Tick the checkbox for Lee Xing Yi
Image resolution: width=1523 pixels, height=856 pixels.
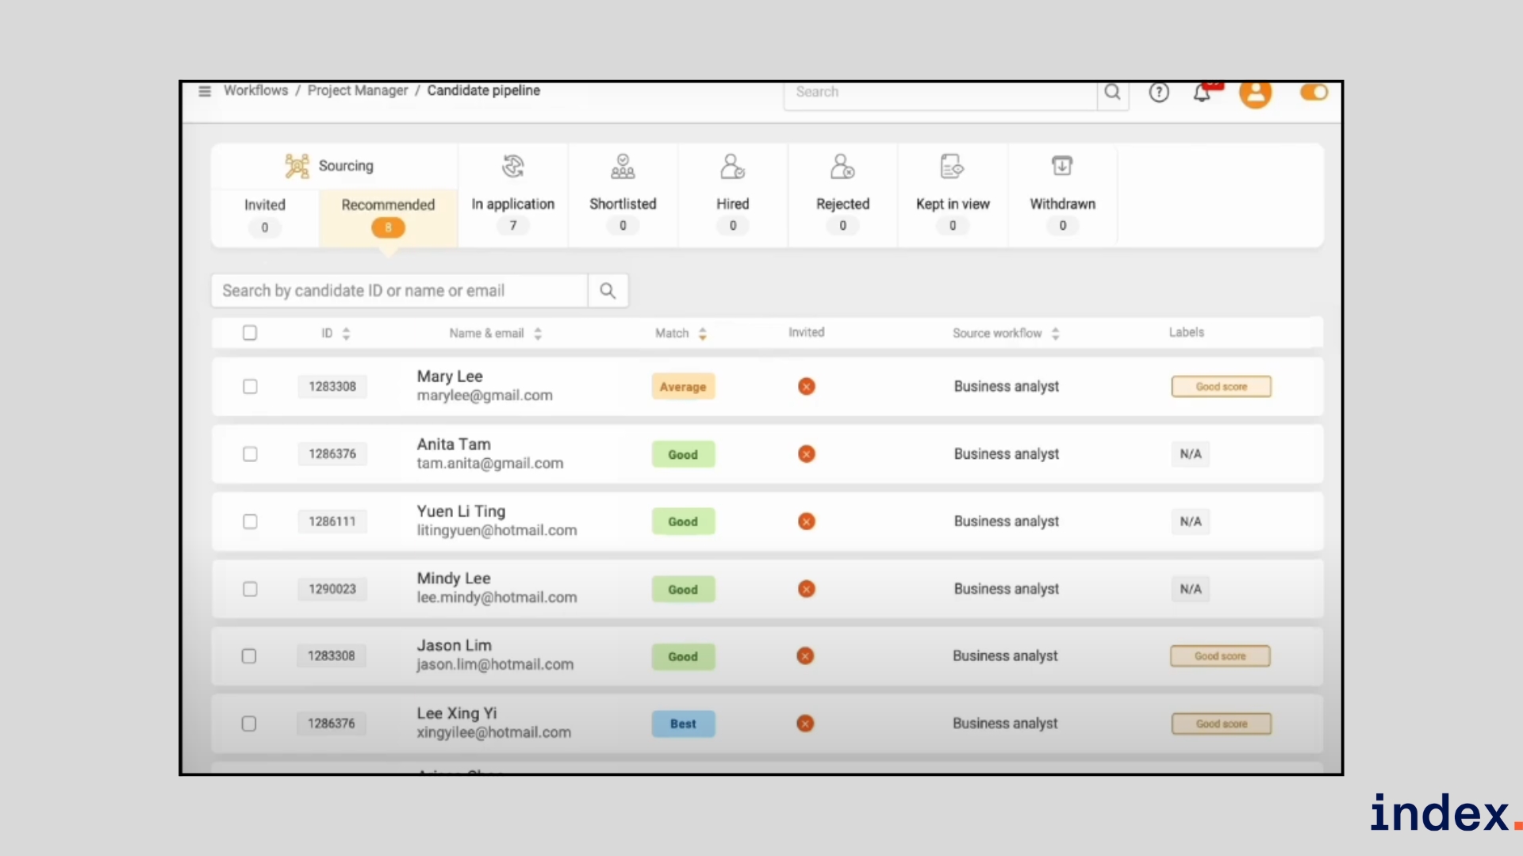click(x=249, y=724)
